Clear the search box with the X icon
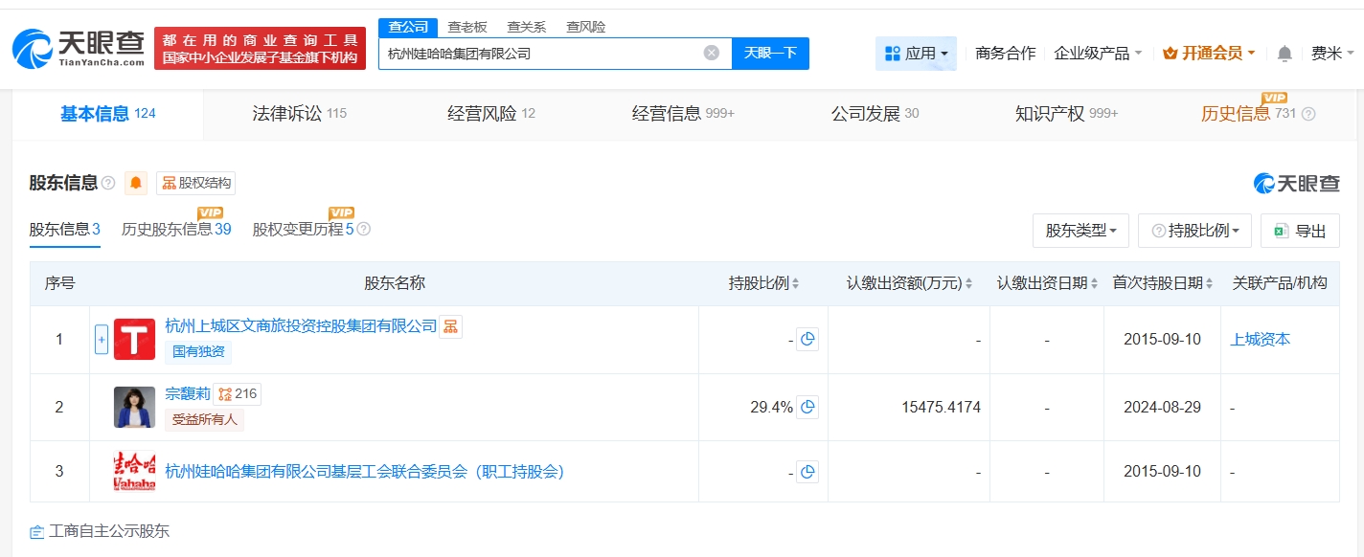Viewport: 1364px width, 557px height. 711,53
